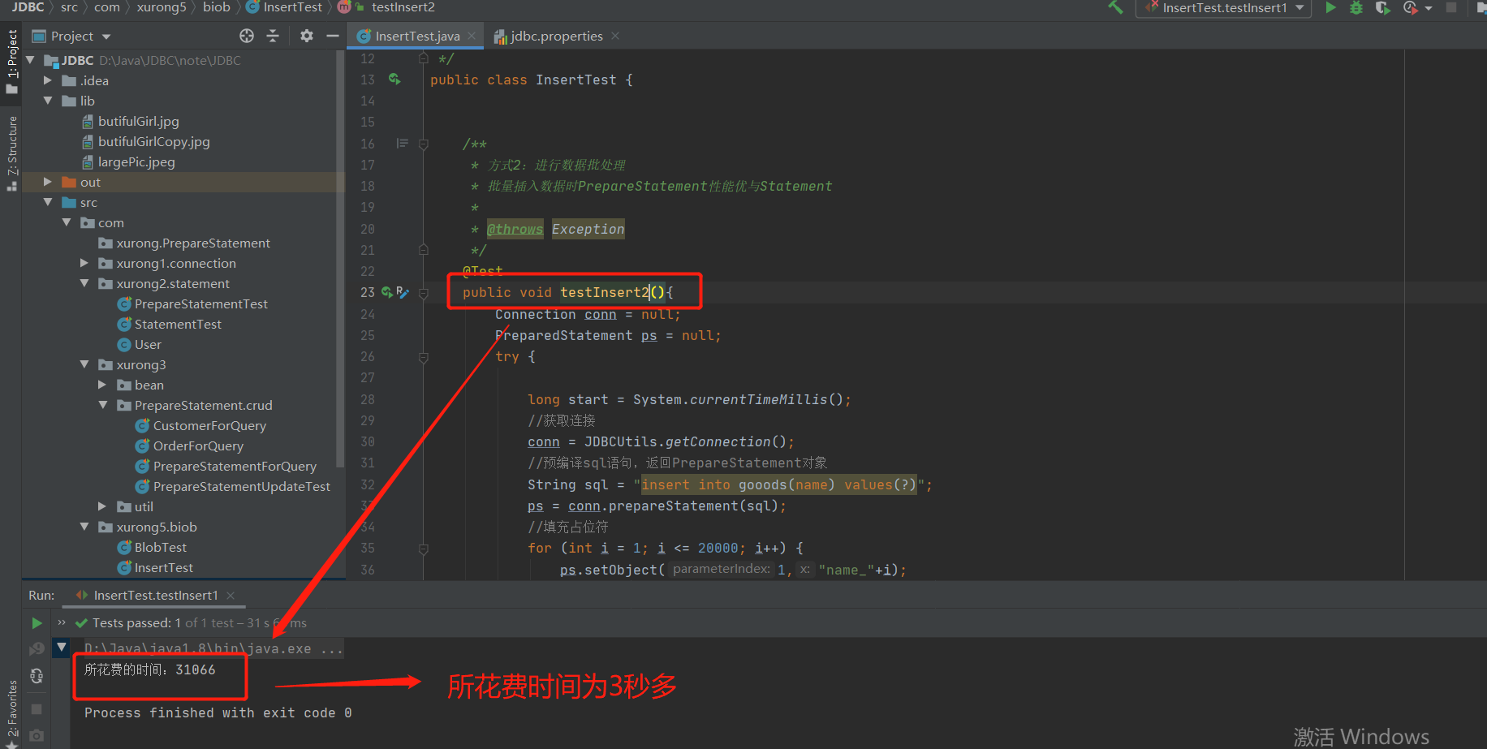Expand the .idea folder

(x=48, y=80)
